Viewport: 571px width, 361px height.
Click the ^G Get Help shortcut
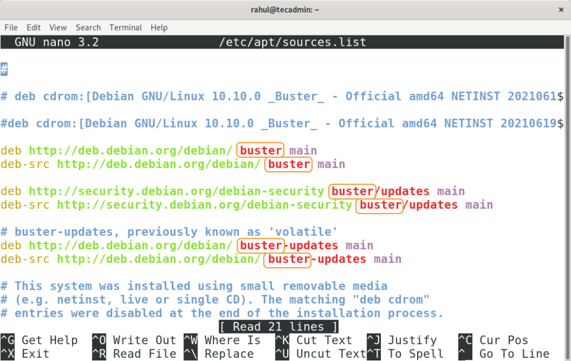40,340
